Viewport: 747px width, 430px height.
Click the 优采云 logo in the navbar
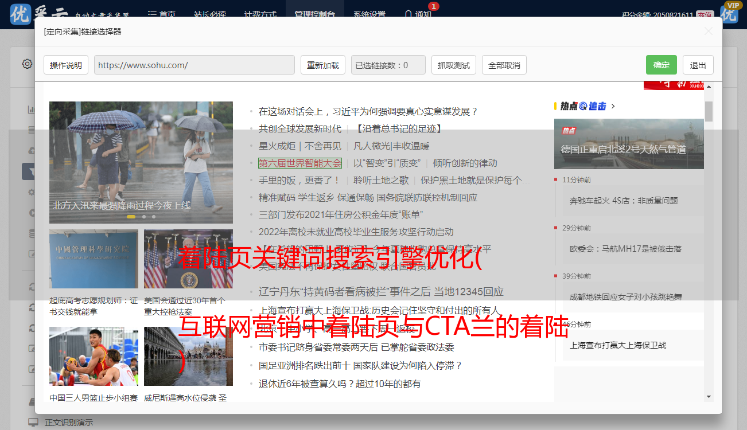coord(21,14)
